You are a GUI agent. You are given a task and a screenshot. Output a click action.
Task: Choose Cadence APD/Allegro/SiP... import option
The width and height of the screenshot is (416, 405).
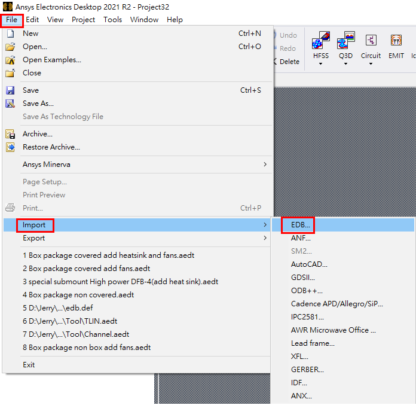click(342, 304)
